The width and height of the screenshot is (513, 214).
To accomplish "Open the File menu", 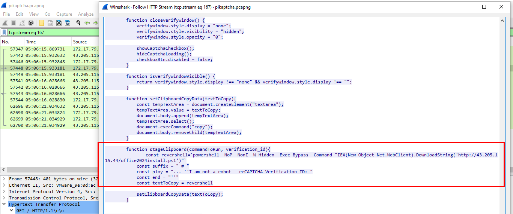I will pos(6,14).
